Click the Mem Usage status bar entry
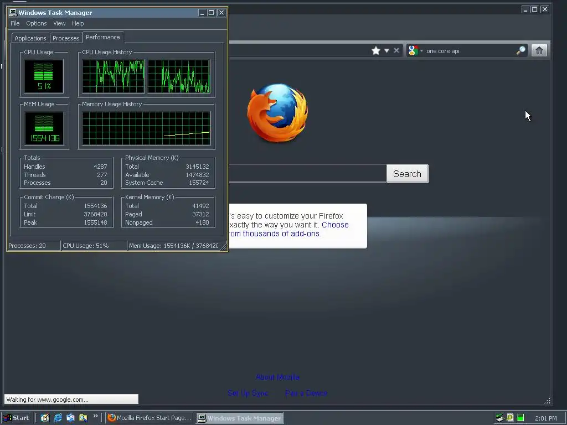 click(x=174, y=246)
